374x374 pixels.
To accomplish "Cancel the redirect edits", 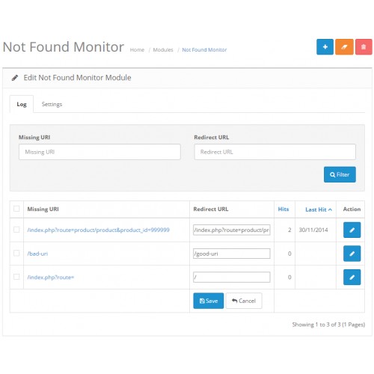I will 244,301.
